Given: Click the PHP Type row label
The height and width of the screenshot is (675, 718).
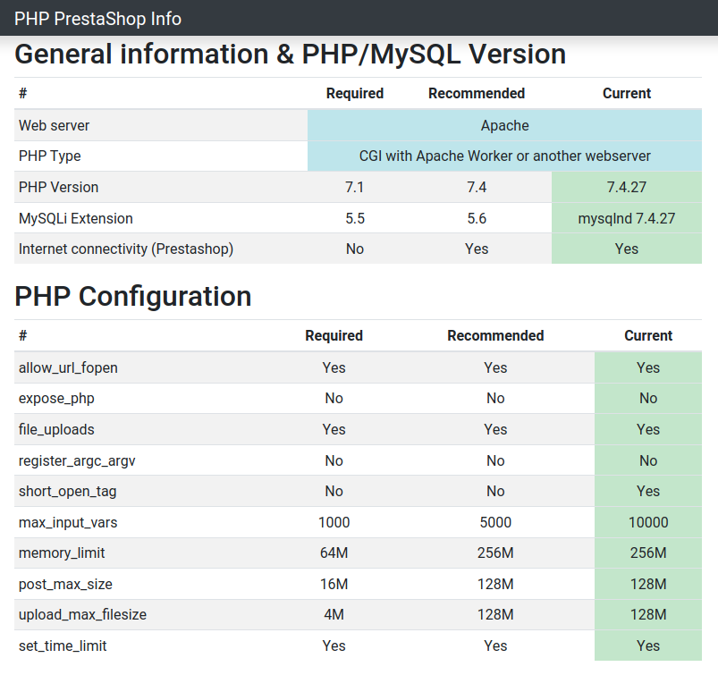Looking at the screenshot, I should click(49, 156).
